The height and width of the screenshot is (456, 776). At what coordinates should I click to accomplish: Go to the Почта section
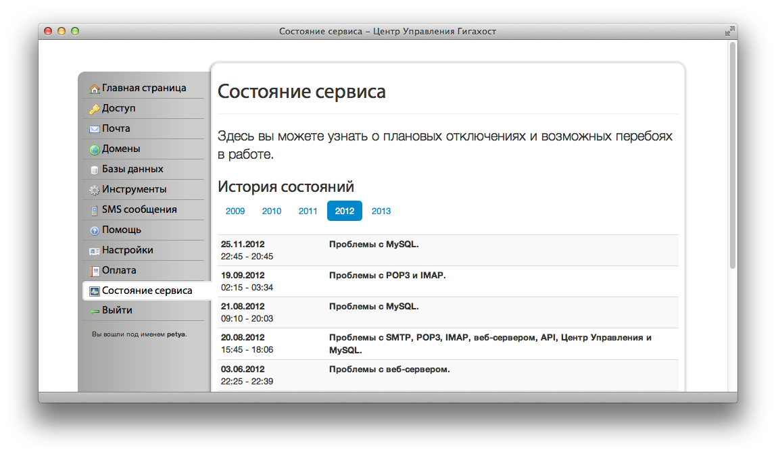[116, 128]
